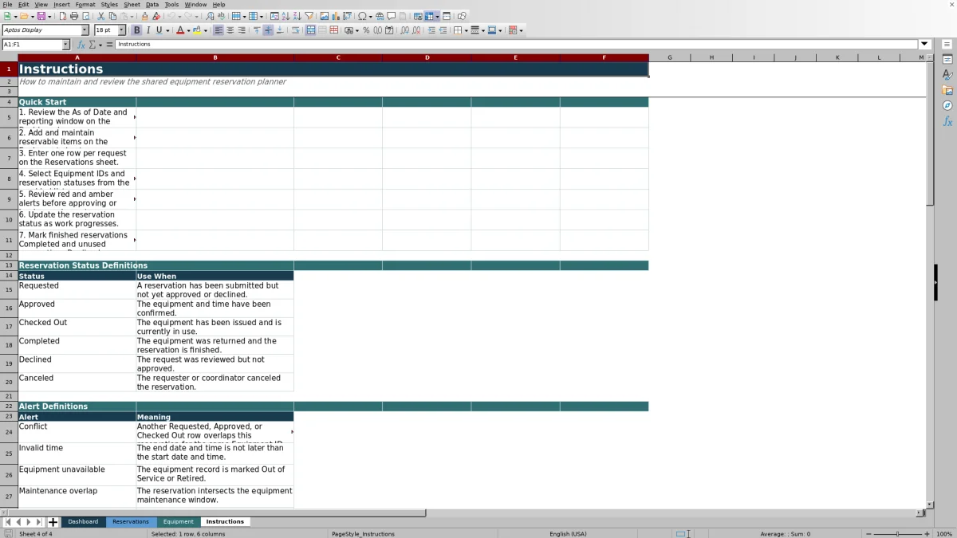Image resolution: width=957 pixels, height=538 pixels.
Task: Expand the Name Box dropdown
Action: pos(65,45)
